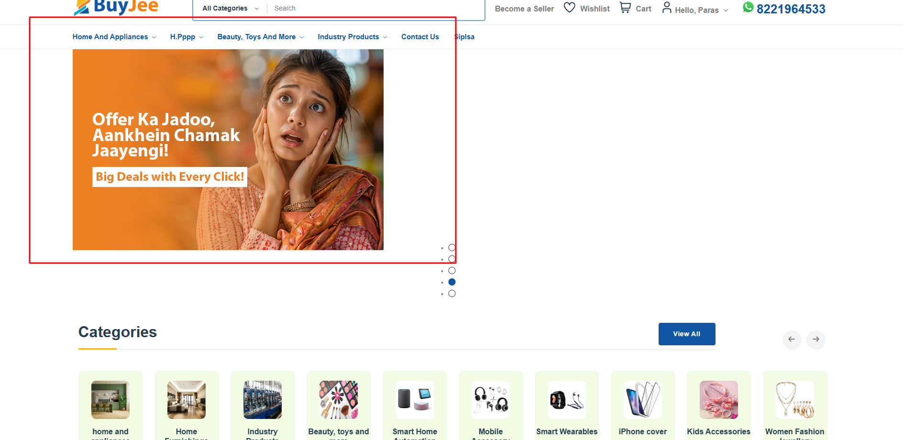The image size is (903, 440).
Task: Select the active fourth banner slide indicator
Action: [x=452, y=282]
